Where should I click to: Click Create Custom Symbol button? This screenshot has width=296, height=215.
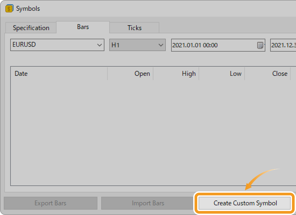tap(245, 203)
